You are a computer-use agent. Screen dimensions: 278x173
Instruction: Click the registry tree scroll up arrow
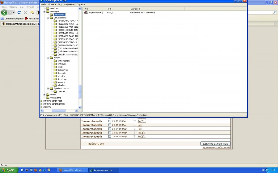click(x=80, y=9)
